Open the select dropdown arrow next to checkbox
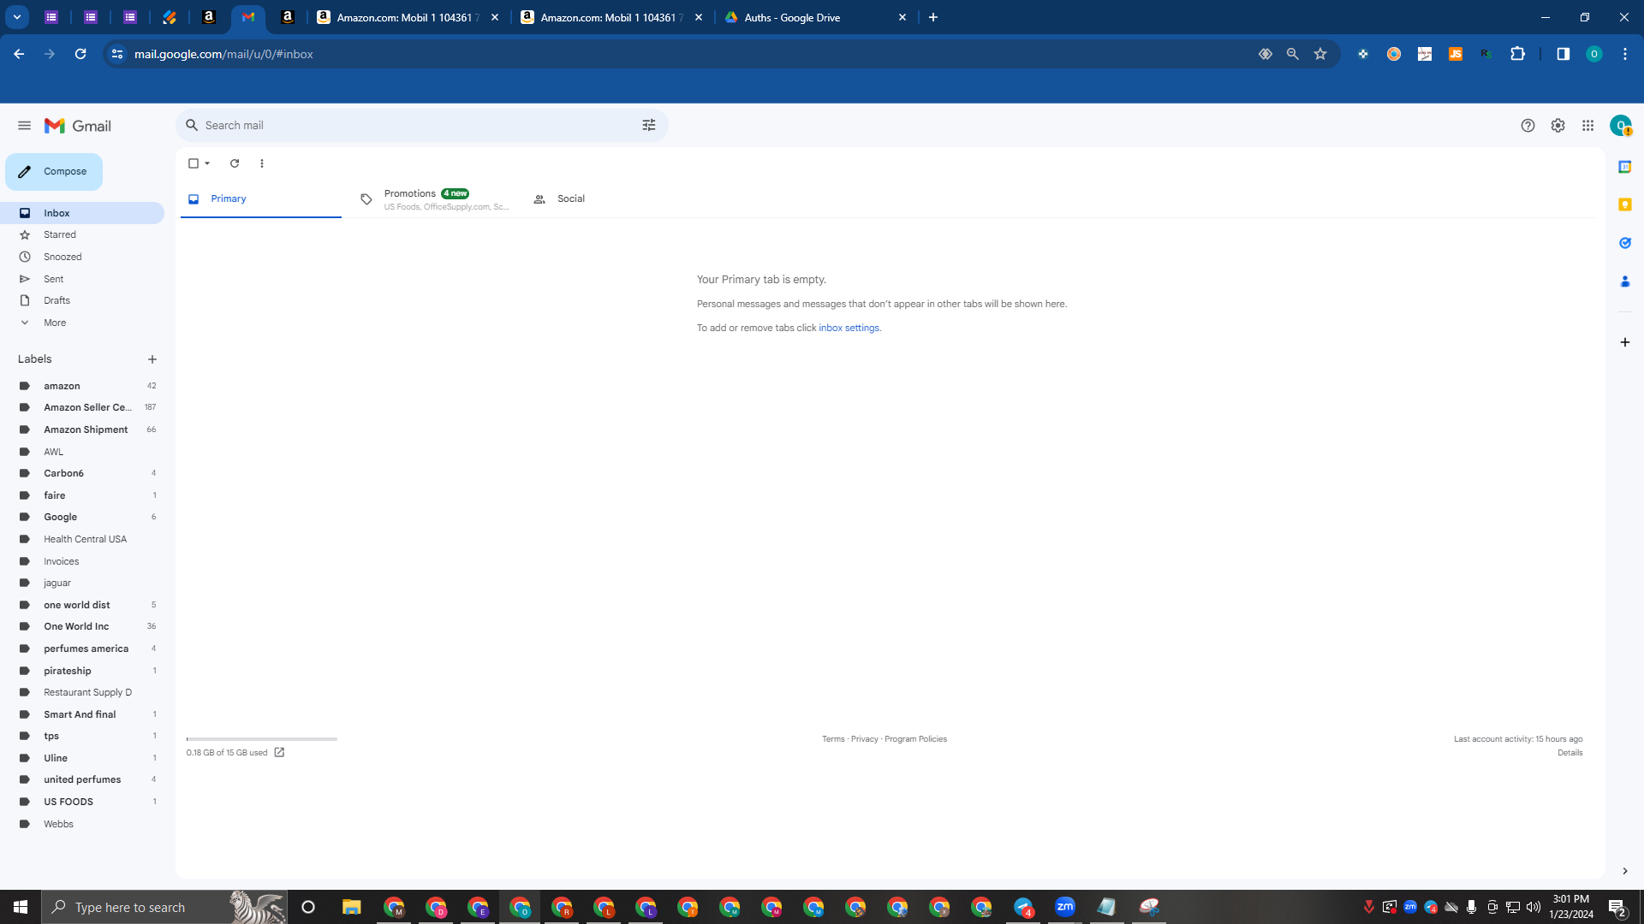Image resolution: width=1644 pixels, height=924 pixels. [x=207, y=163]
